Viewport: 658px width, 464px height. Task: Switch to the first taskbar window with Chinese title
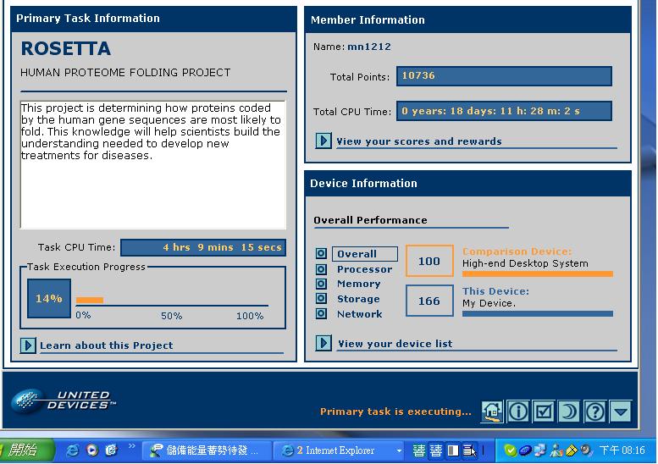click(x=206, y=450)
